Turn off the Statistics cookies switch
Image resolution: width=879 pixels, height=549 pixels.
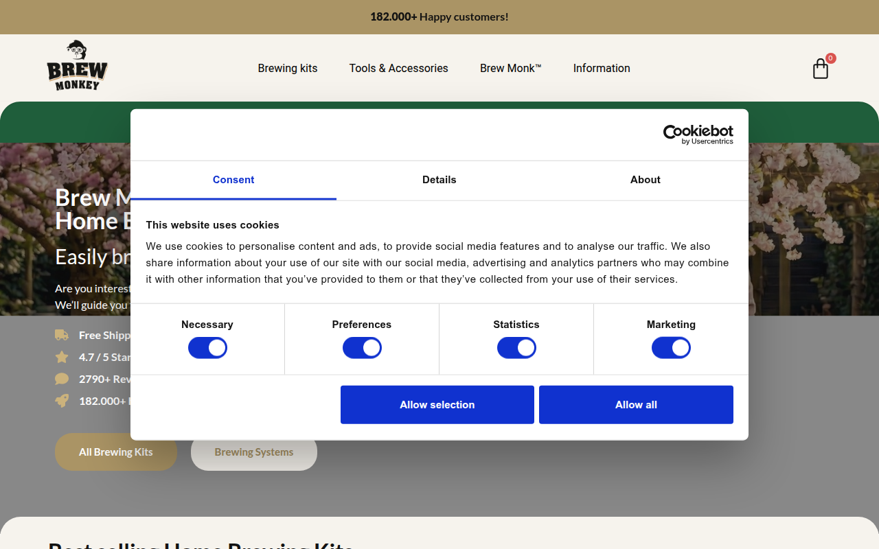coord(516,348)
